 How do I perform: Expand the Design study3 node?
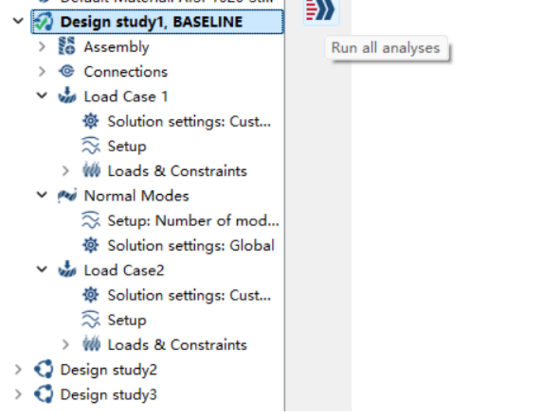[18, 394]
